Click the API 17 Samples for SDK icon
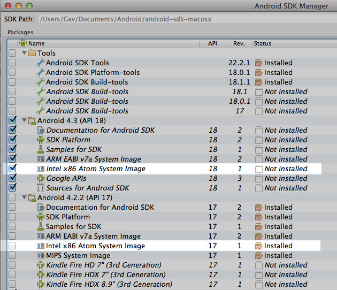The width and height of the screenshot is (337, 290). (41, 227)
